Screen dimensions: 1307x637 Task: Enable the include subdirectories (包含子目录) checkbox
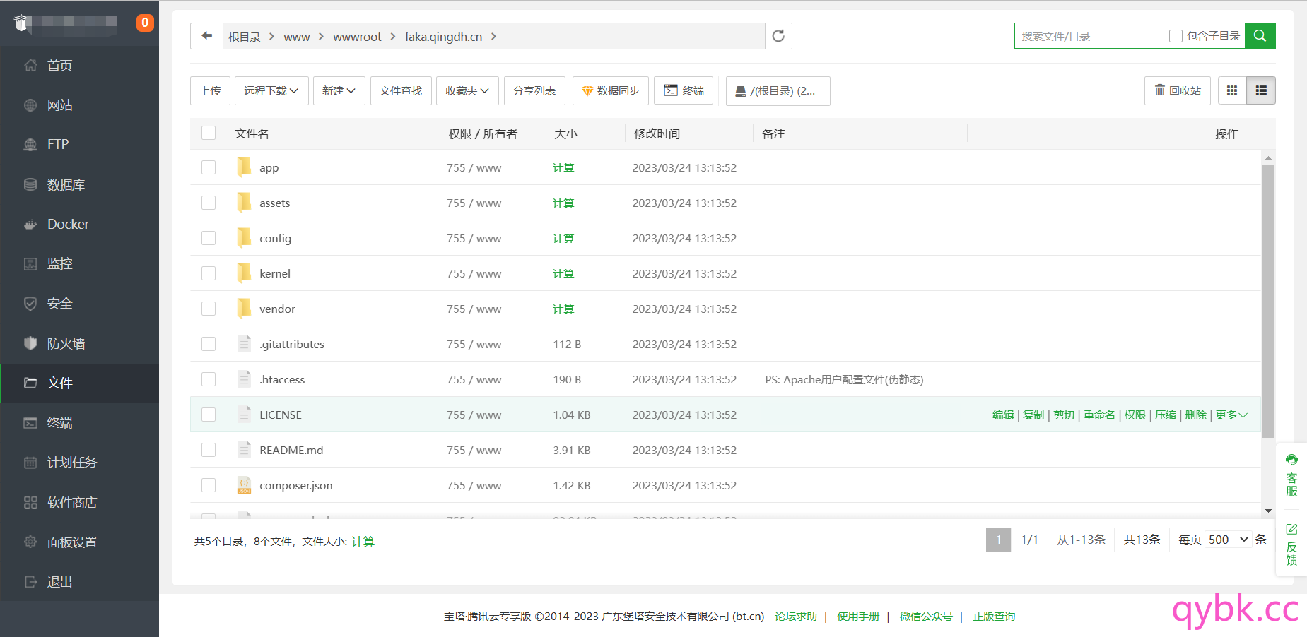(1176, 36)
